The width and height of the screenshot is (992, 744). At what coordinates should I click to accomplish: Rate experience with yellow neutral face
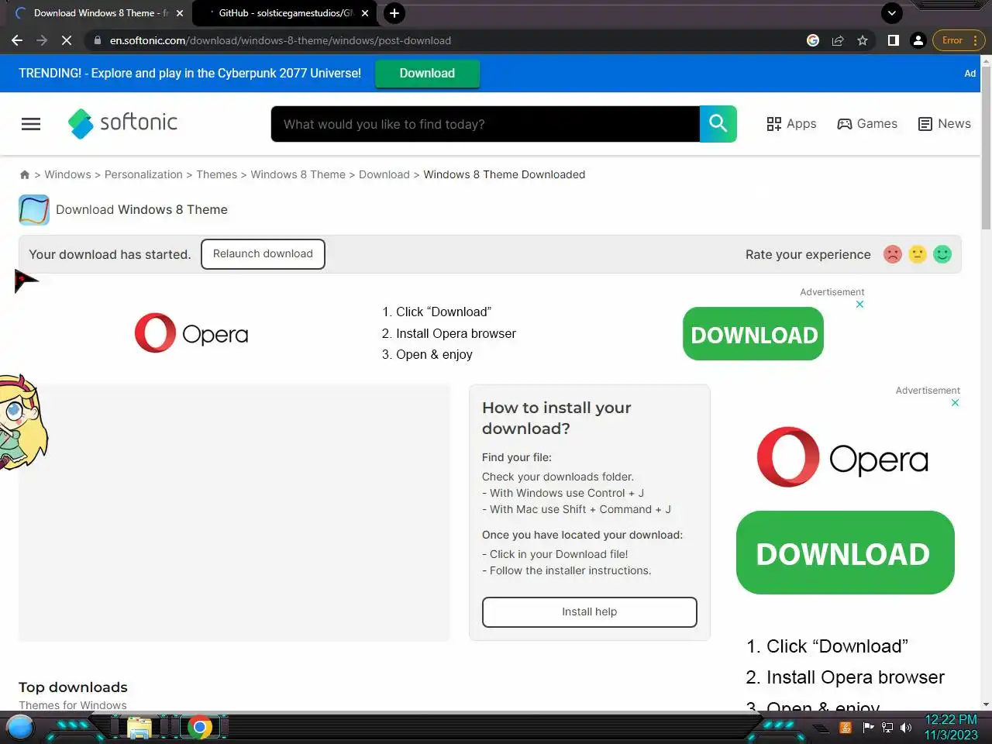click(x=918, y=254)
